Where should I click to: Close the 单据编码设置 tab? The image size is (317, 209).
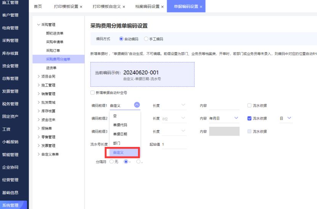(x=201, y=7)
